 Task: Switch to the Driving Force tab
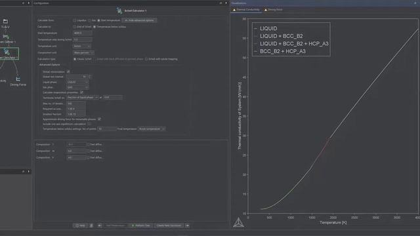(x=274, y=10)
